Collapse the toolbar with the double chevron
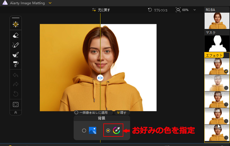Image resolution: width=230 pixels, height=146 pixels. coord(16,113)
